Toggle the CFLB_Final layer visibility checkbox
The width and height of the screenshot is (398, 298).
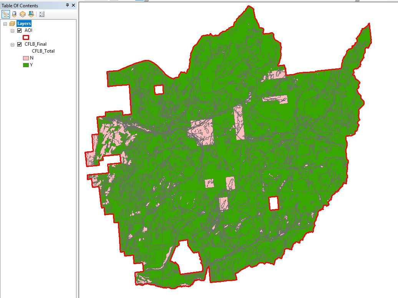coord(20,44)
